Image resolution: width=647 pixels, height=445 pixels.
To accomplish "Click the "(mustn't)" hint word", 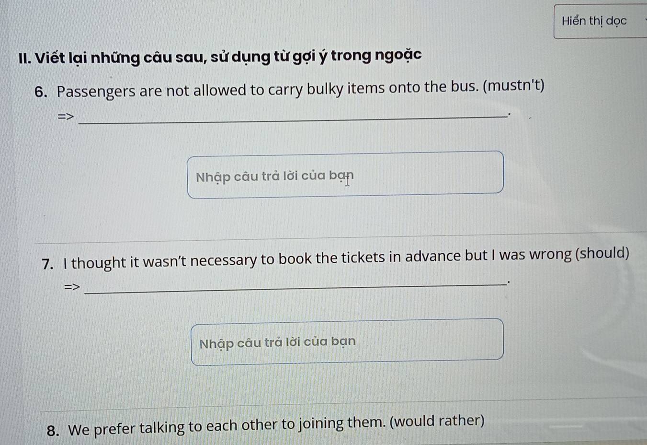I will point(514,86).
